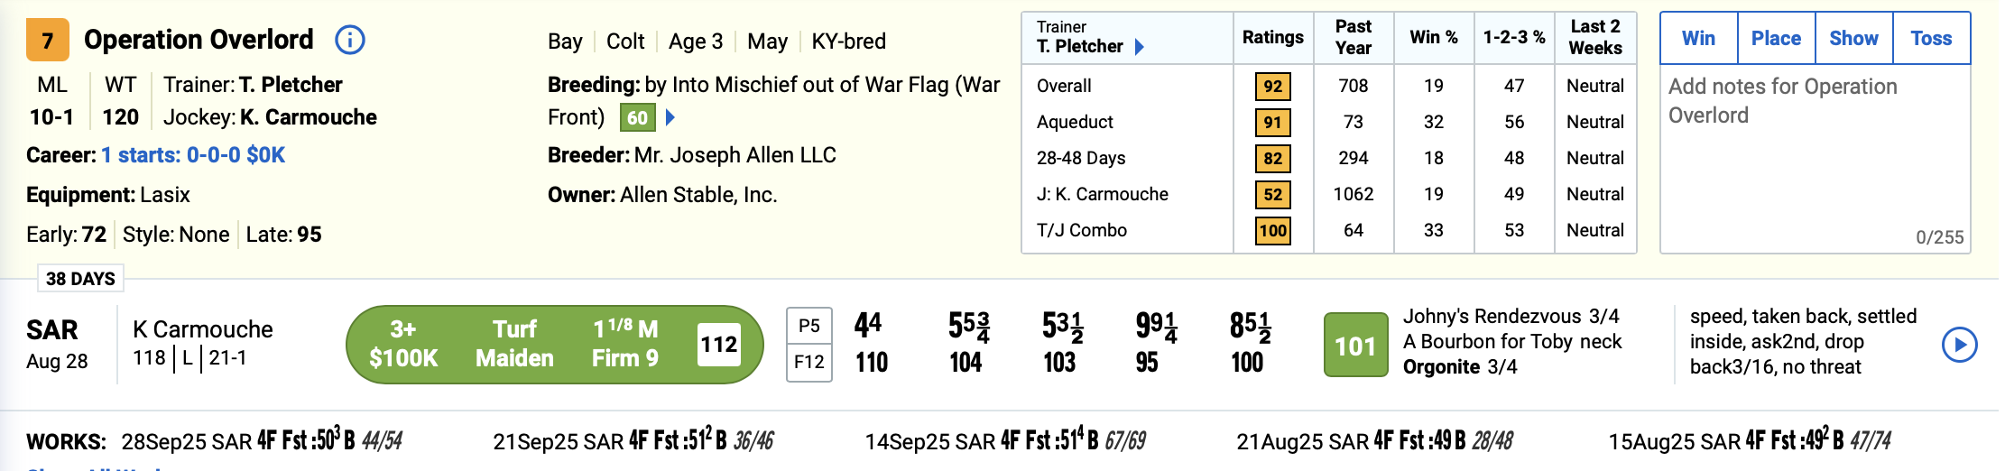Click the J: K. Carmouche rating 52 badge
This screenshot has width=2005, height=471.
[1272, 195]
